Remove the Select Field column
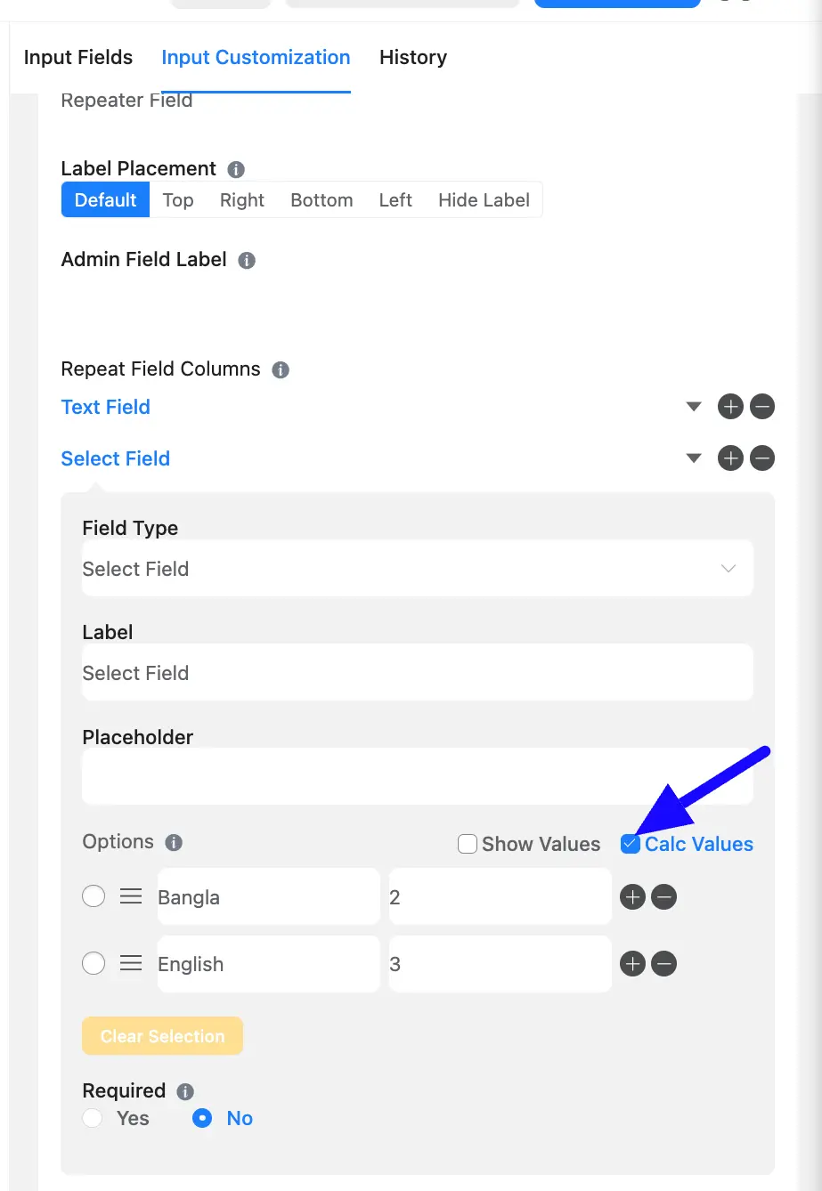822x1191 pixels. click(762, 458)
